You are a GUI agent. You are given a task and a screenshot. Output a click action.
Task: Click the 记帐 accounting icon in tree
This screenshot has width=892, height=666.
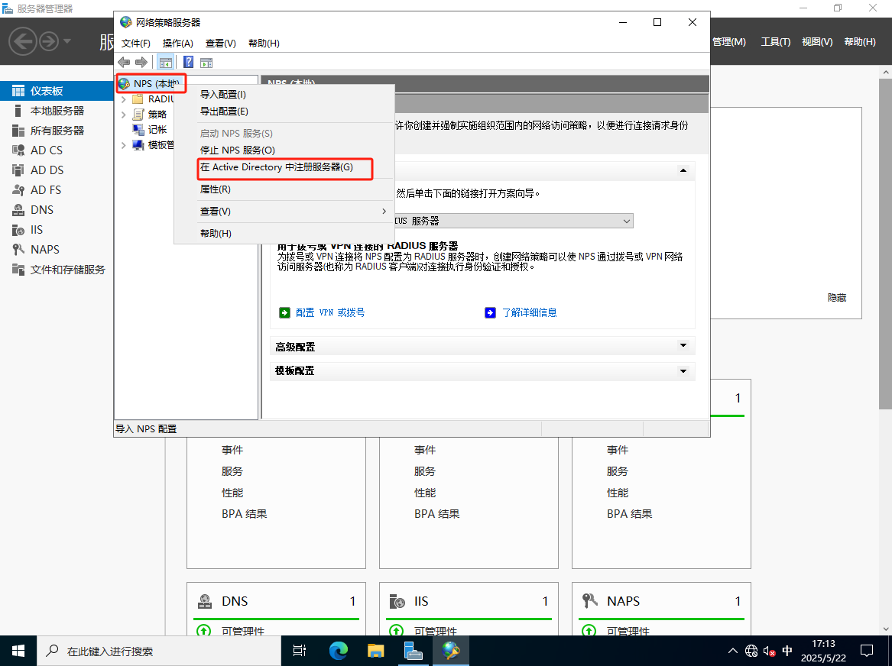click(x=138, y=130)
